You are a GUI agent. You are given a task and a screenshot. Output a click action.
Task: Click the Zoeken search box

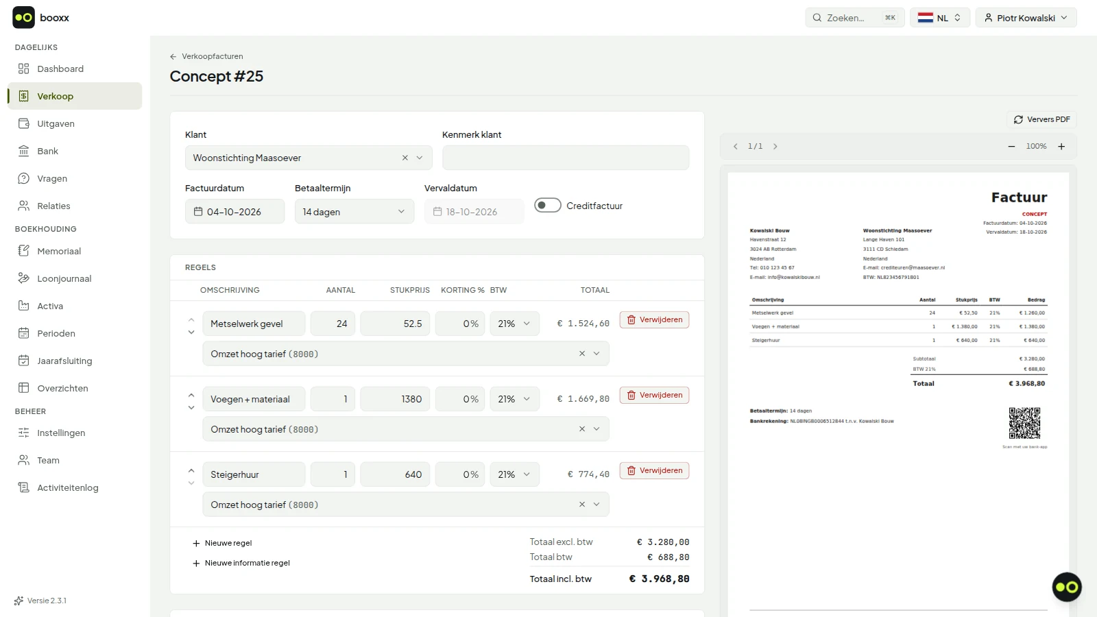point(855,18)
